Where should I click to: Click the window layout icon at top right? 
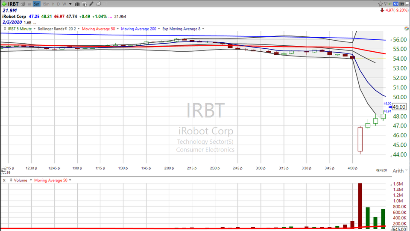coord(407,4)
